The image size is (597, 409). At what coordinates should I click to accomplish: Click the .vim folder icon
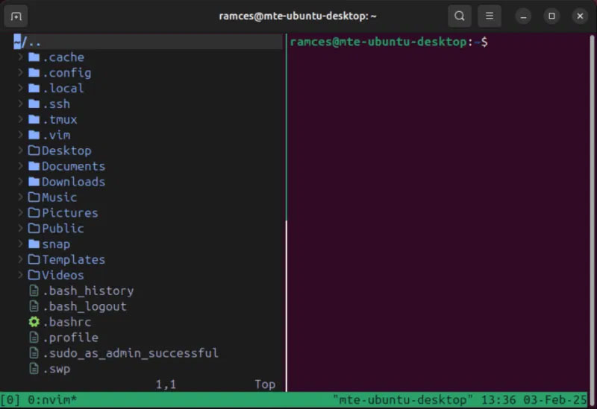(x=34, y=136)
